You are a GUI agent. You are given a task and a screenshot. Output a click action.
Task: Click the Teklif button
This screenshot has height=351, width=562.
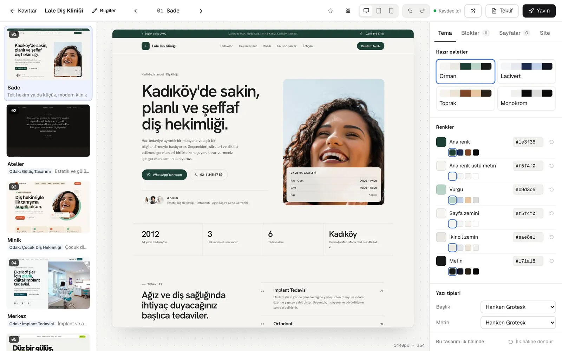502,11
